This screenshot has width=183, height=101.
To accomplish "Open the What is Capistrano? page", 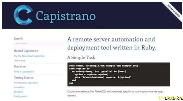I will [x=24, y=72].
